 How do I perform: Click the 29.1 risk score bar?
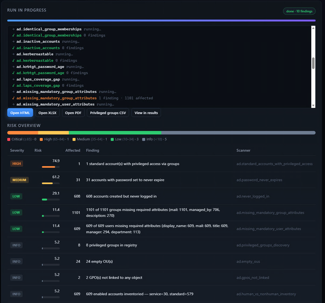[x=51, y=200]
